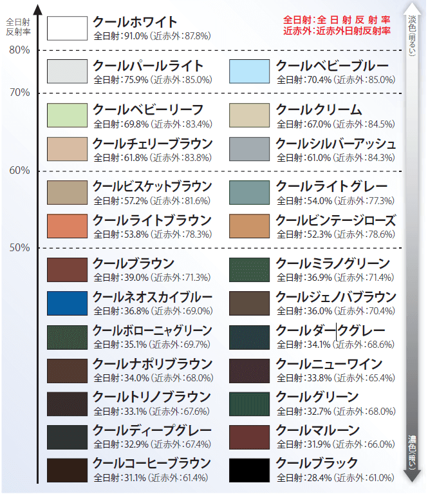Pick the クールミラノグリーン dark green swatch
This screenshot has width=428, height=494.
249,269
